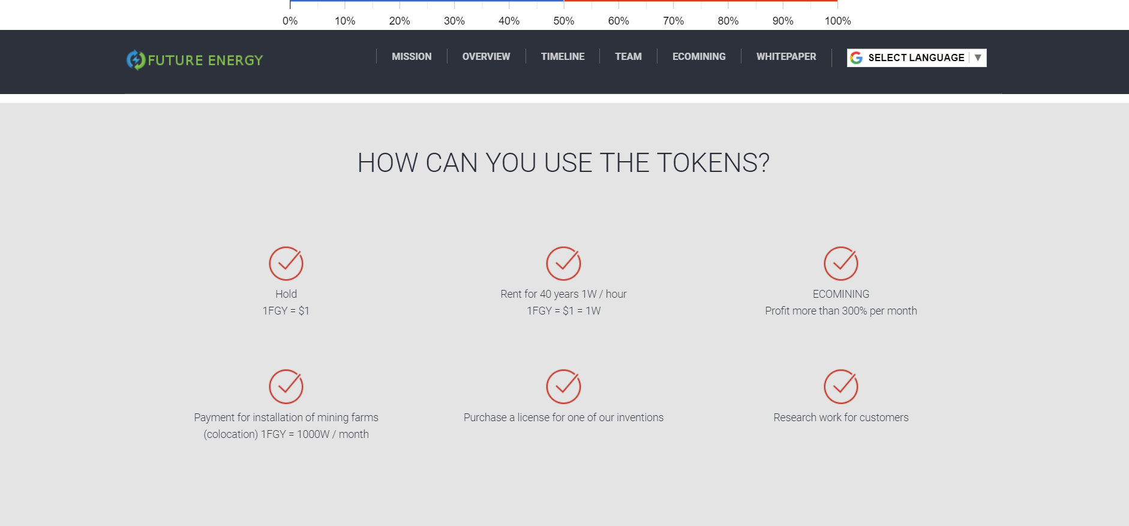Click the "HOW CAN YOU USE THE TOKENS?" heading
Viewport: 1129px width, 526px height.
tap(563, 163)
